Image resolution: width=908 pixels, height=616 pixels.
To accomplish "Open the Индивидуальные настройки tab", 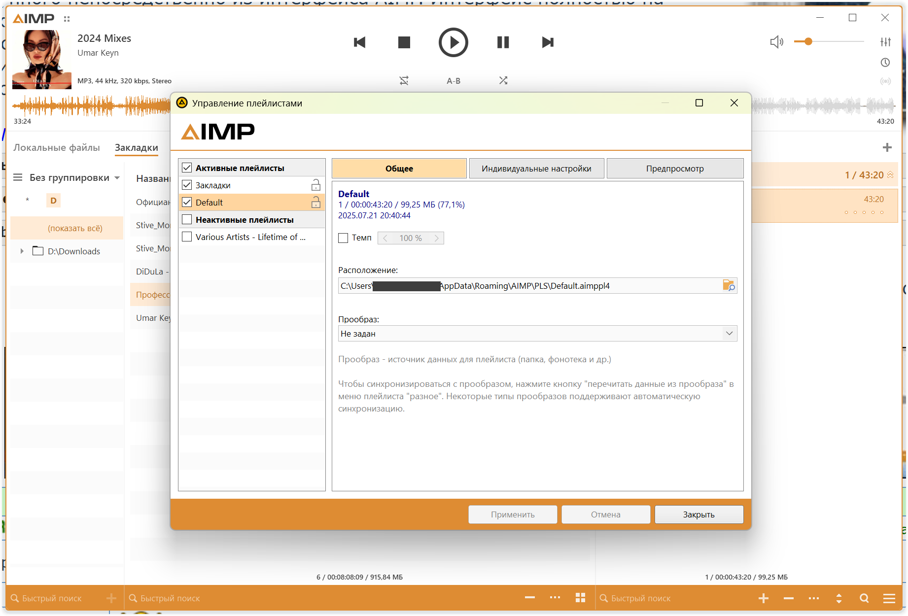I will pyautogui.click(x=536, y=169).
